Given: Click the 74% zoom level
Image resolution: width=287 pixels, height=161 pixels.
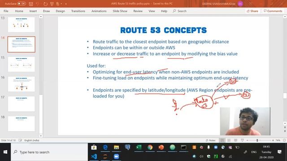Looking at the screenshot, I should 278,140.
